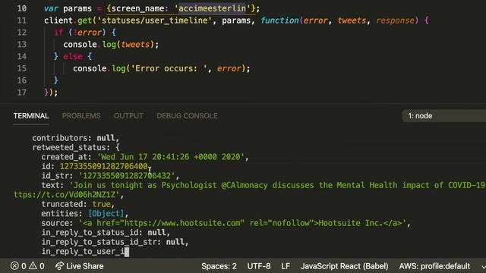The height and width of the screenshot is (273, 486).
Task: Click 'contributors: null,' in terminal output
Action: coord(76,138)
